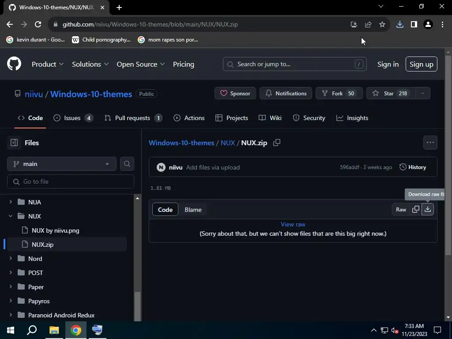
Task: Copy the NUX.zip file path
Action: point(277,143)
